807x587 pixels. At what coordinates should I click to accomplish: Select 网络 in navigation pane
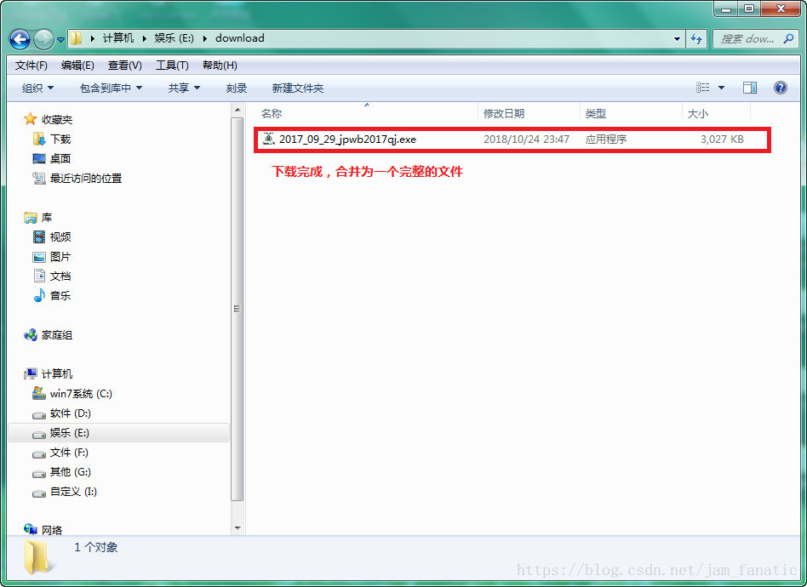pyautogui.click(x=51, y=530)
